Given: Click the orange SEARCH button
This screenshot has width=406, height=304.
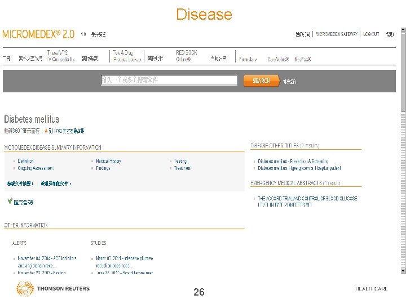Looking at the screenshot, I should [x=262, y=81].
